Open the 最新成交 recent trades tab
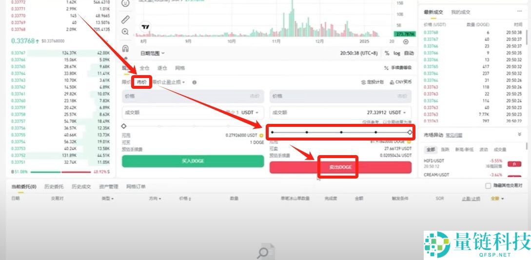The width and height of the screenshot is (531, 260). pyautogui.click(x=433, y=12)
